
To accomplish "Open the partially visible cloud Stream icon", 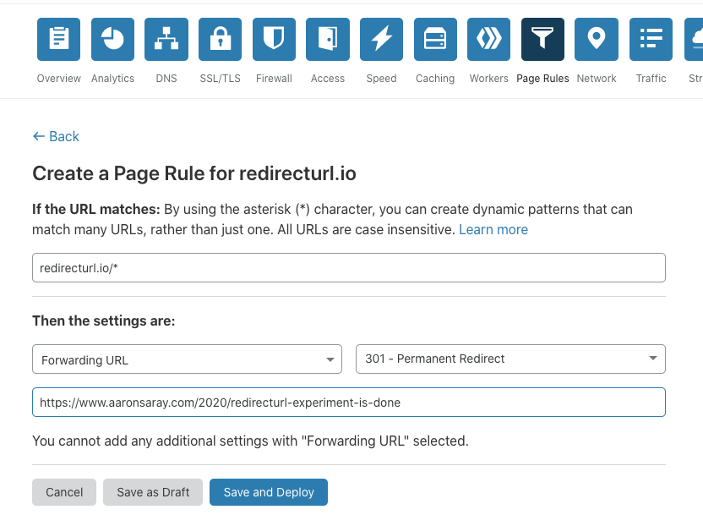I will tap(694, 39).
